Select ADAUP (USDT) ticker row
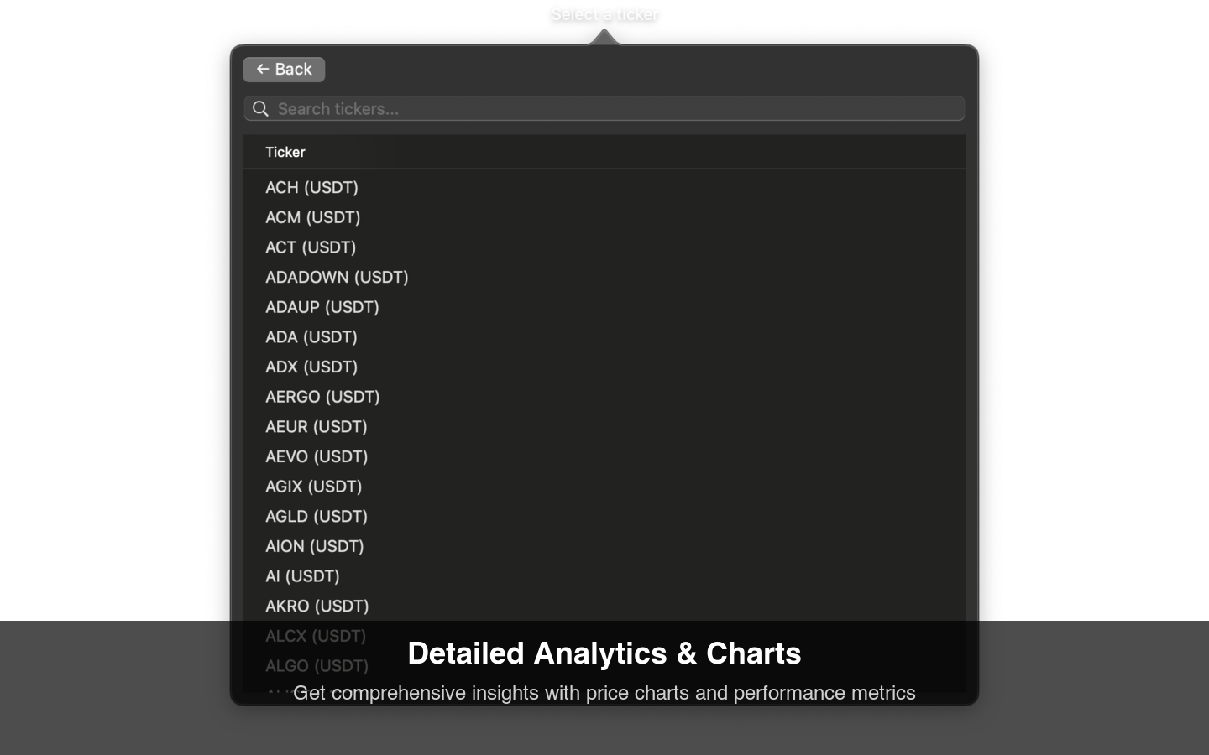Viewport: 1209px width, 755px height. [x=604, y=307]
